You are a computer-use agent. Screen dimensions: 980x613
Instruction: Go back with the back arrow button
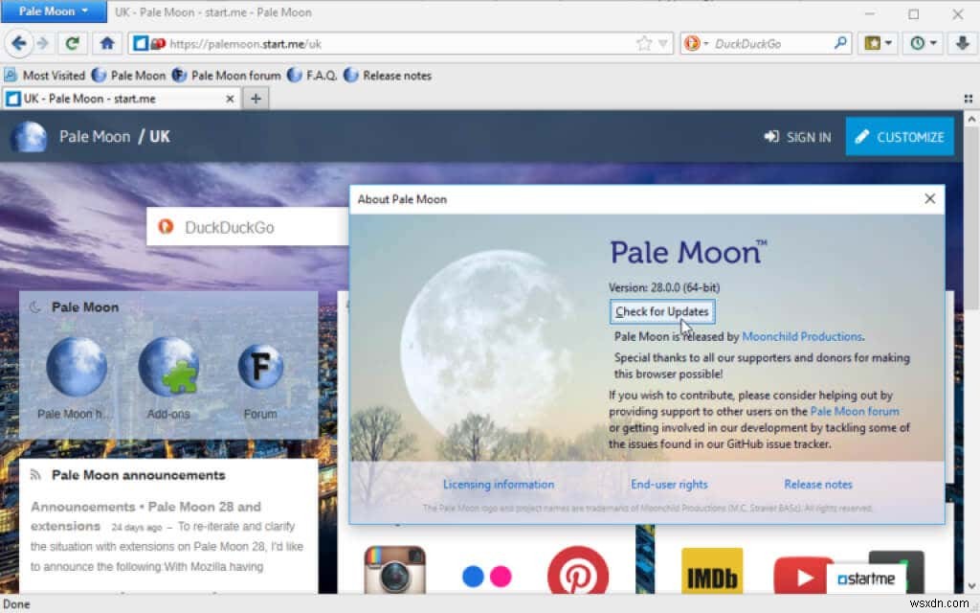(19, 43)
